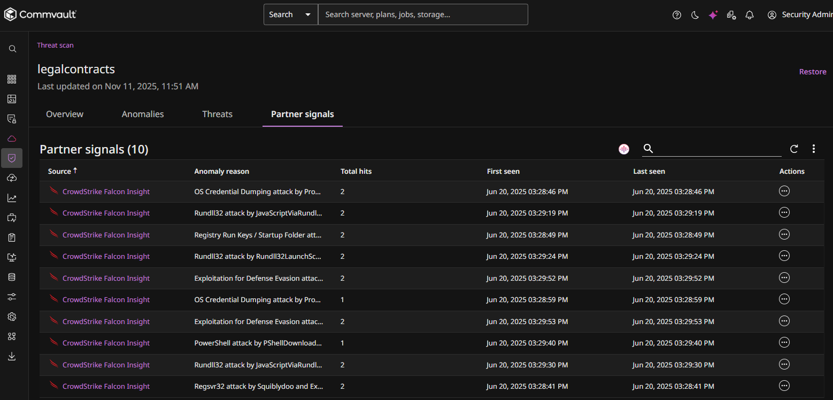Open actions menu for Regsvr32 attack row
The image size is (833, 400).
click(784, 386)
